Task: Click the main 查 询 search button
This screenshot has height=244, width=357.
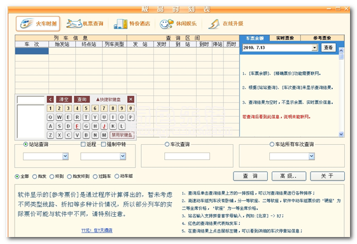Action: tap(250, 176)
